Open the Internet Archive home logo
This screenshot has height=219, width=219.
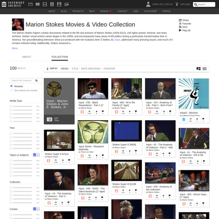pos(13,4)
